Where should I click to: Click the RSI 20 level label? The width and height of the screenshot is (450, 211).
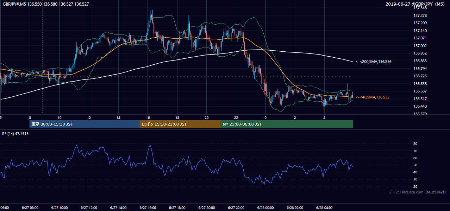(415, 186)
